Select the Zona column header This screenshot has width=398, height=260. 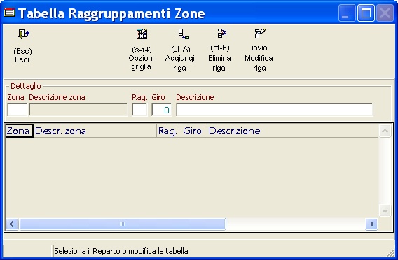[20, 131]
